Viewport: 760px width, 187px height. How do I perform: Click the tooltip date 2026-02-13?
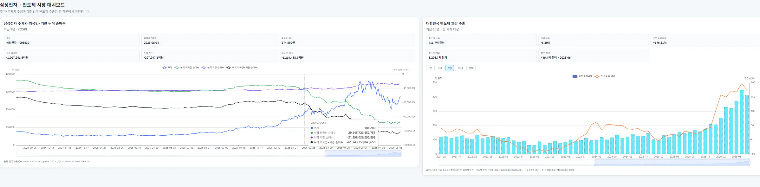click(318, 123)
